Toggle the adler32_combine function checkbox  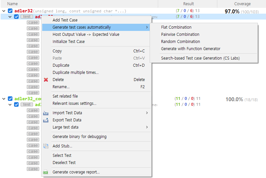tap(10, 99)
